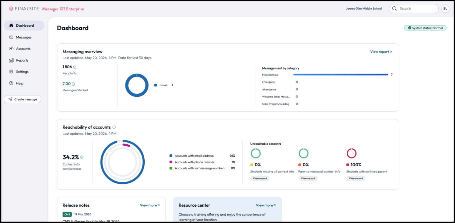
Task: Click the 7.00 Messages/Student value
Action: coord(67,84)
